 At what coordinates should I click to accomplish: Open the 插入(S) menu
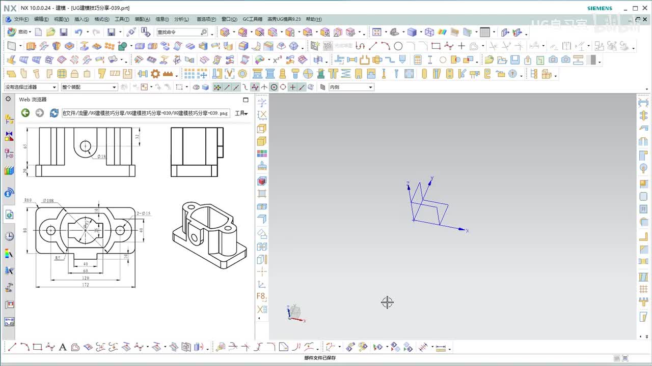coord(81,19)
